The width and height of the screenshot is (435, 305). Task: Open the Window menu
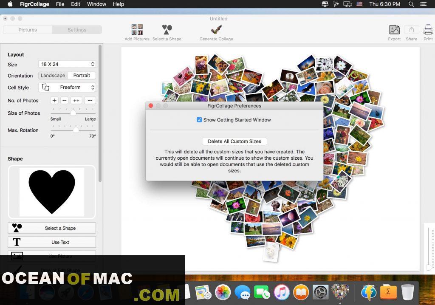pos(96,4)
